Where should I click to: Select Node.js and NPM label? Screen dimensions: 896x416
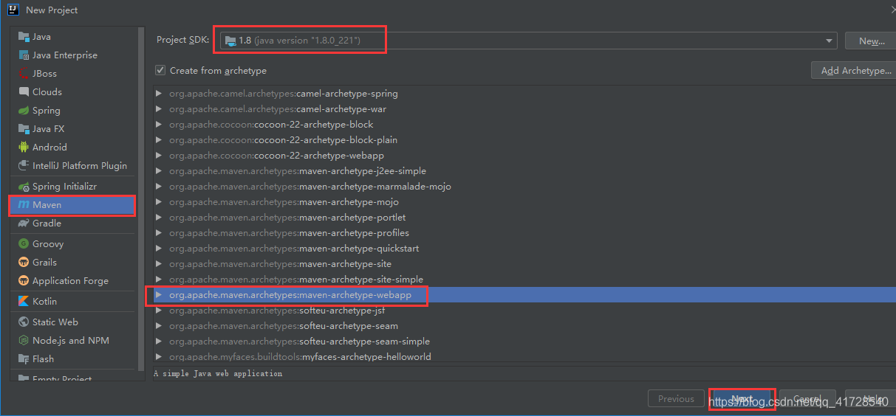tap(71, 340)
